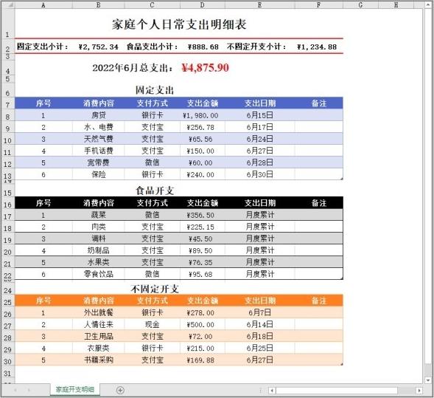Select row 7 header

click(x=8, y=103)
